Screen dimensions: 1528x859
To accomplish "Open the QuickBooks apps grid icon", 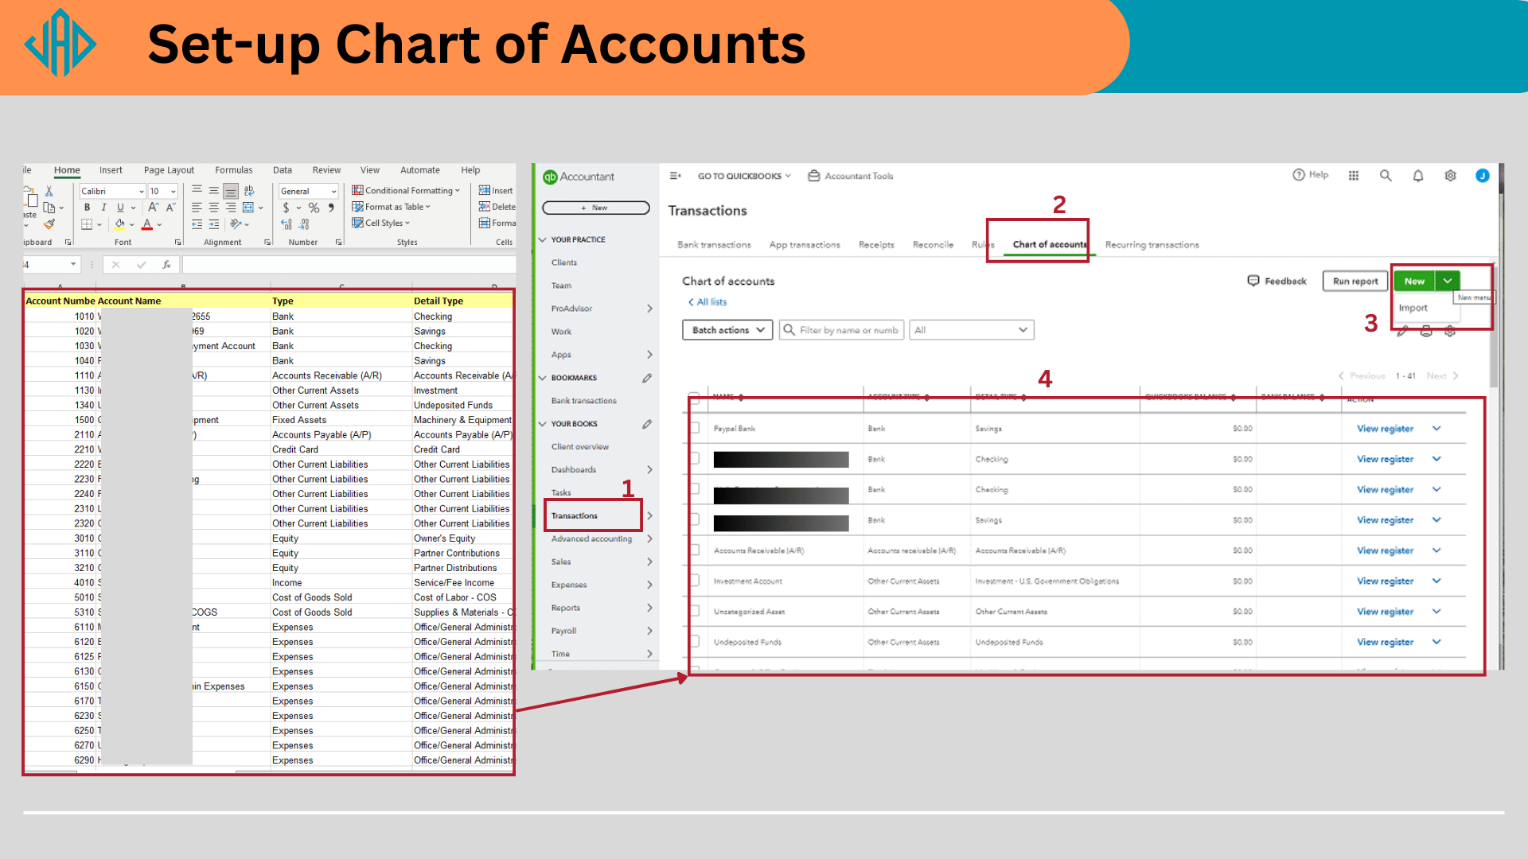I will point(1354,176).
